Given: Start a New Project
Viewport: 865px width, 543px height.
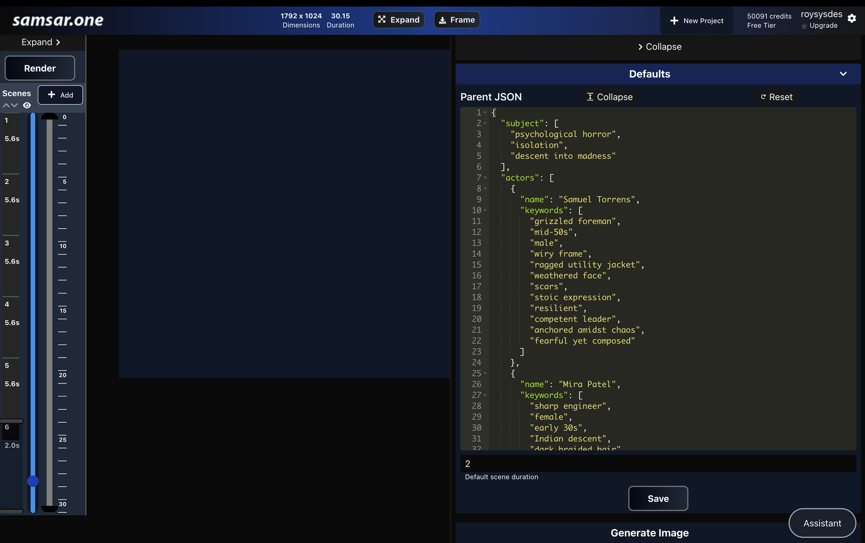Looking at the screenshot, I should pos(696,21).
